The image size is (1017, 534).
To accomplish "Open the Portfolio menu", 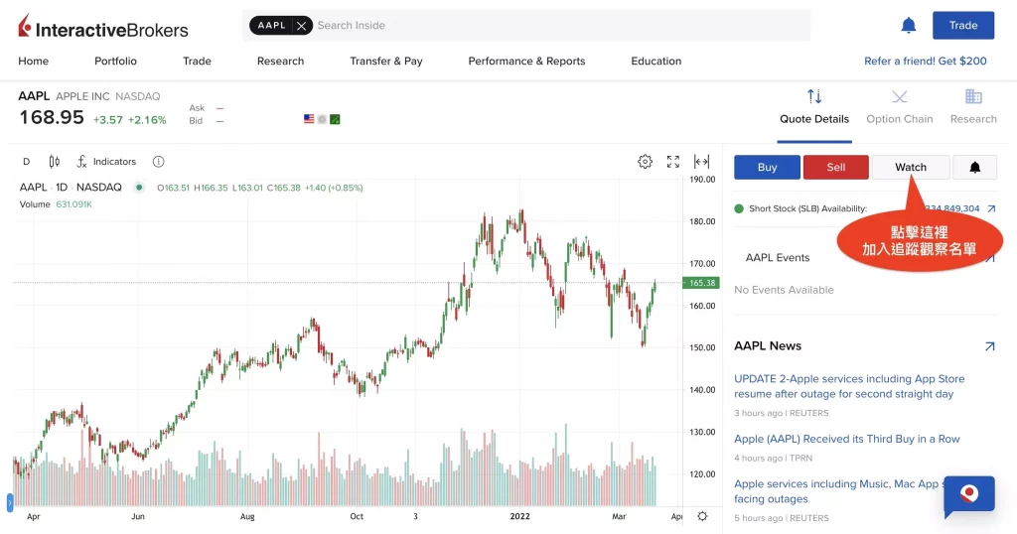I will (x=115, y=61).
